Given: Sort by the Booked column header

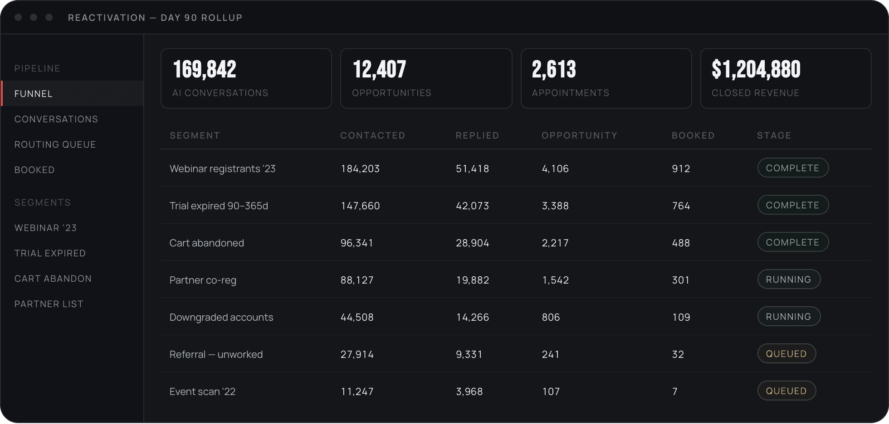Looking at the screenshot, I should [693, 135].
